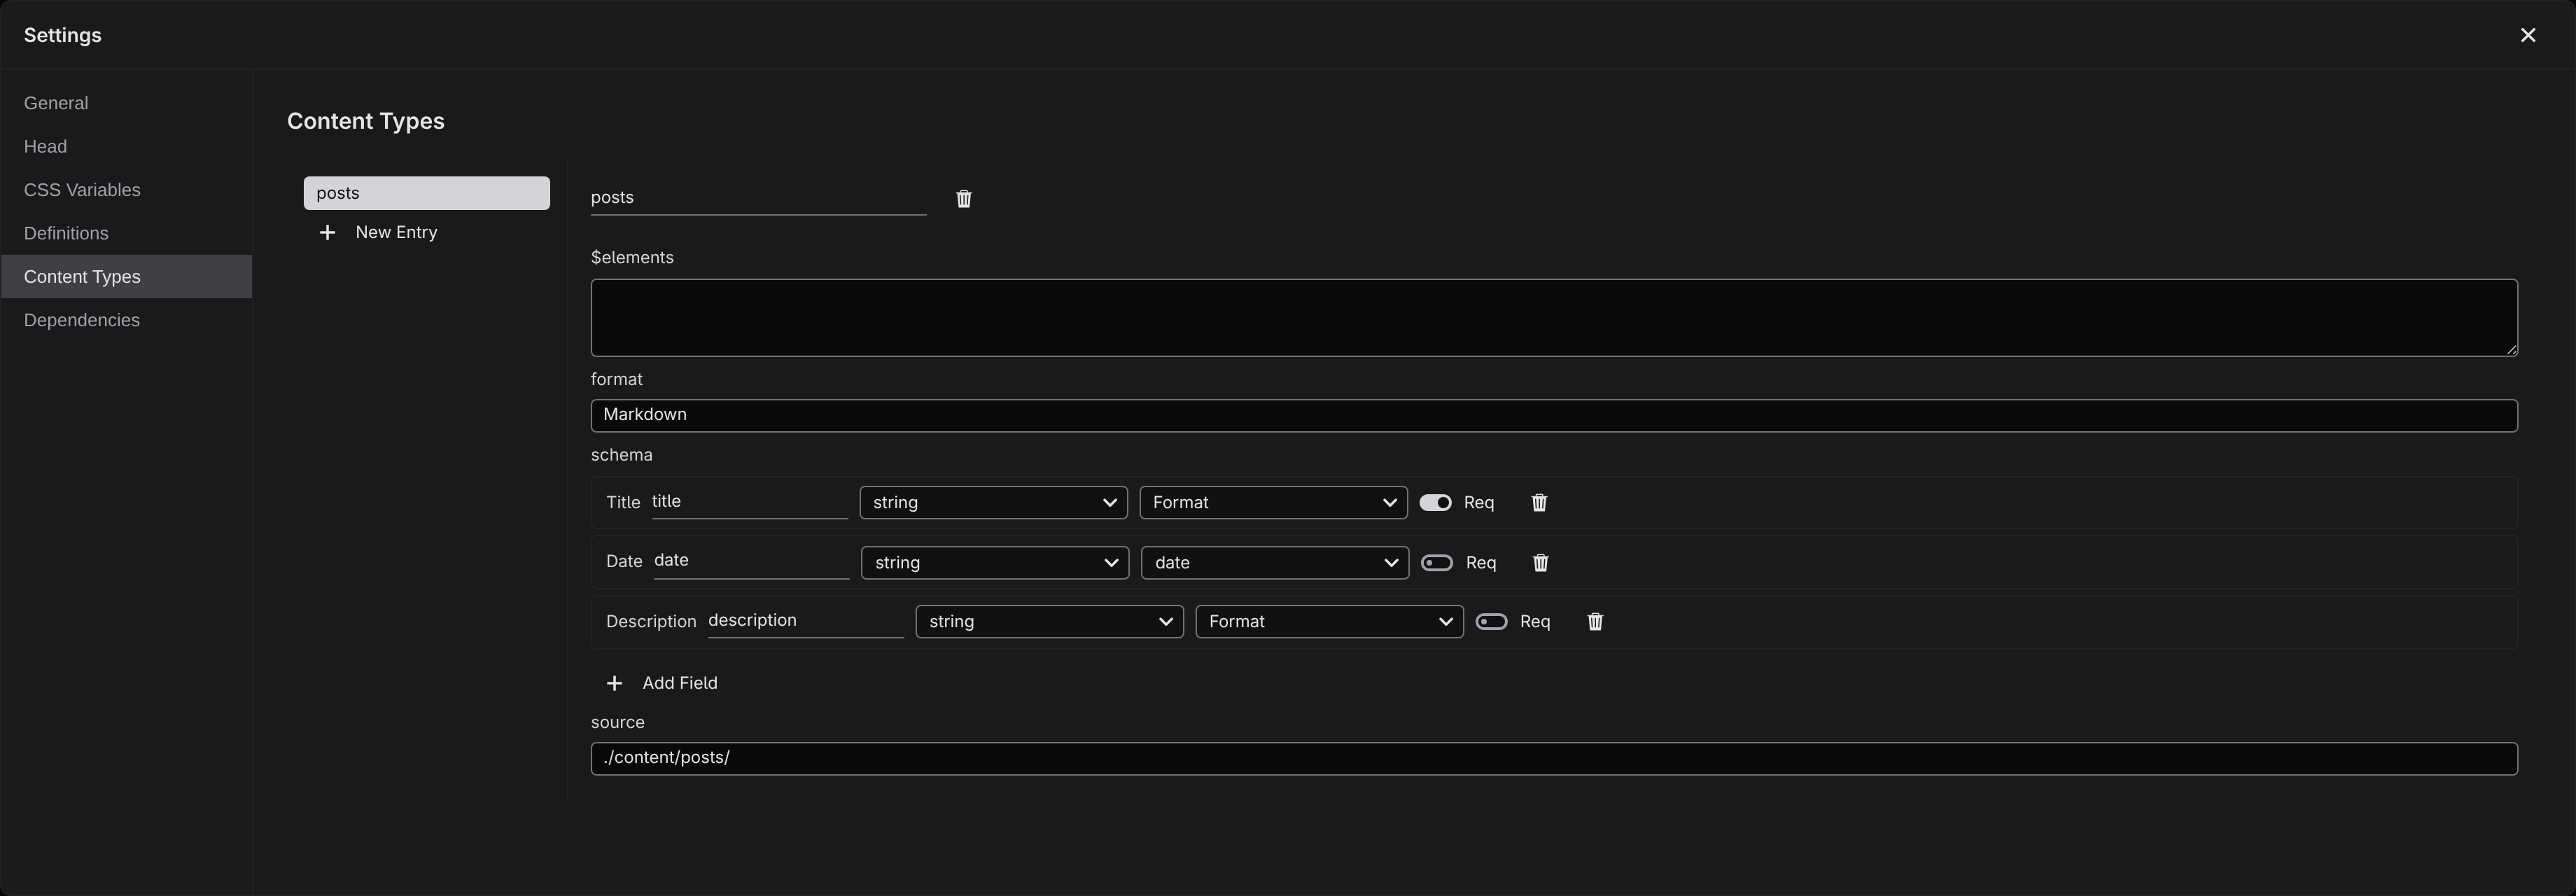The width and height of the screenshot is (2576, 896).
Task: Focus the format input showing Markdown
Action: click(1554, 415)
